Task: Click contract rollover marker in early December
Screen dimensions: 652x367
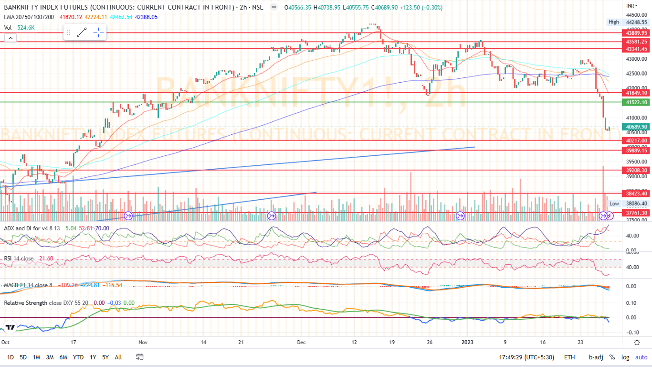Action: pyautogui.click(x=272, y=216)
